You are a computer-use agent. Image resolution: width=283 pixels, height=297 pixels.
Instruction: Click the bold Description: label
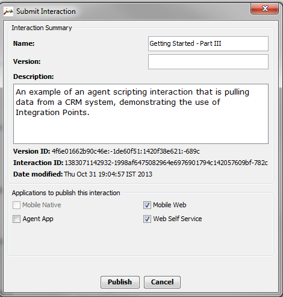[x=34, y=77]
